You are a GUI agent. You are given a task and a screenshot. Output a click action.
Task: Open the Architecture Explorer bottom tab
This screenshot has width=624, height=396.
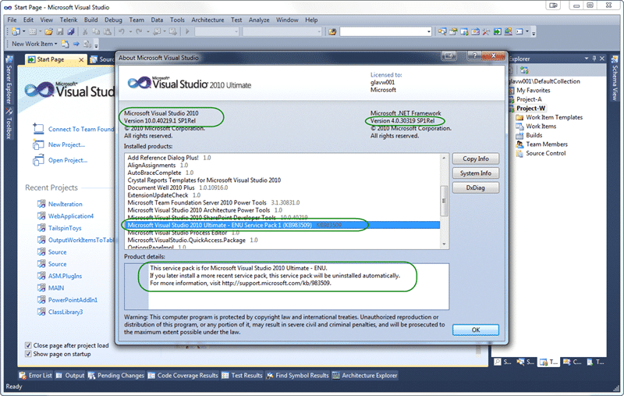click(x=365, y=375)
